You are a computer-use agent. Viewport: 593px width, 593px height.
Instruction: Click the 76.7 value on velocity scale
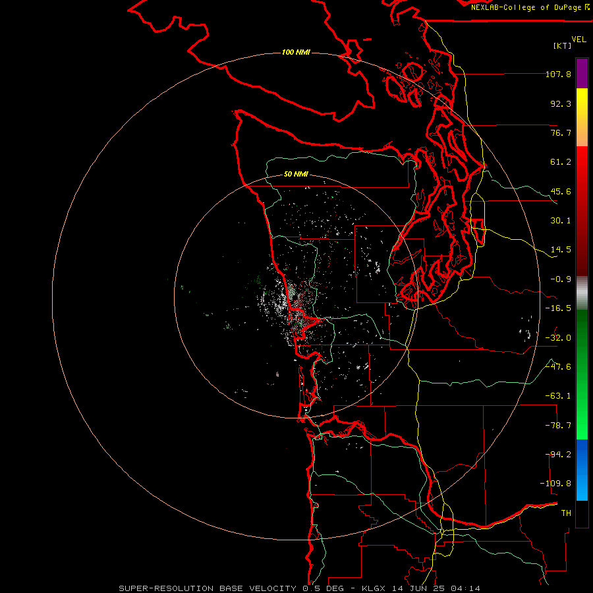(x=561, y=132)
